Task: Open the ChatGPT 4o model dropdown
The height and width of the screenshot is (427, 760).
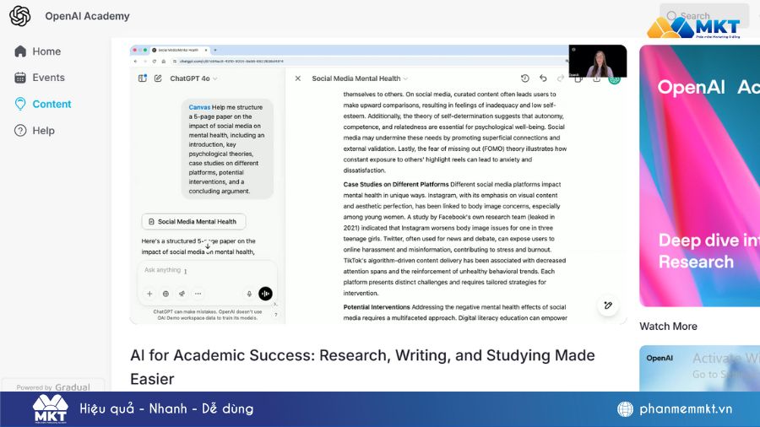Action: (193, 78)
